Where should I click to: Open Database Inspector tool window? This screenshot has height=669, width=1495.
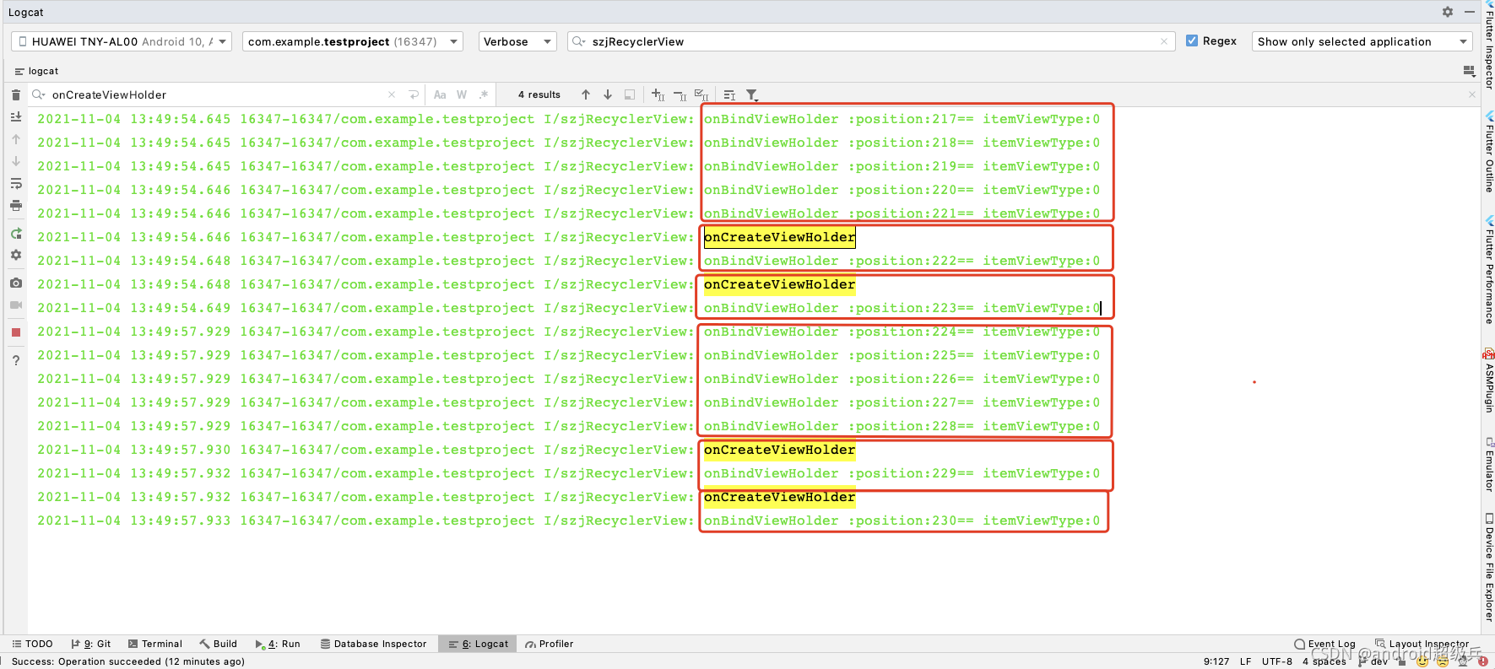[374, 644]
